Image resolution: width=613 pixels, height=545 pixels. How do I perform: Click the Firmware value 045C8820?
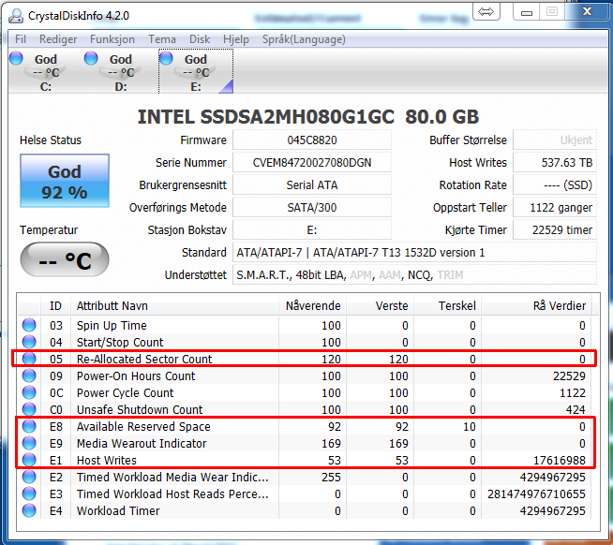click(x=312, y=140)
